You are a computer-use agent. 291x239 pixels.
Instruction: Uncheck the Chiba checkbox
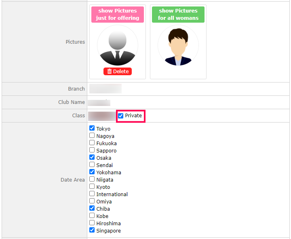coord(92,208)
